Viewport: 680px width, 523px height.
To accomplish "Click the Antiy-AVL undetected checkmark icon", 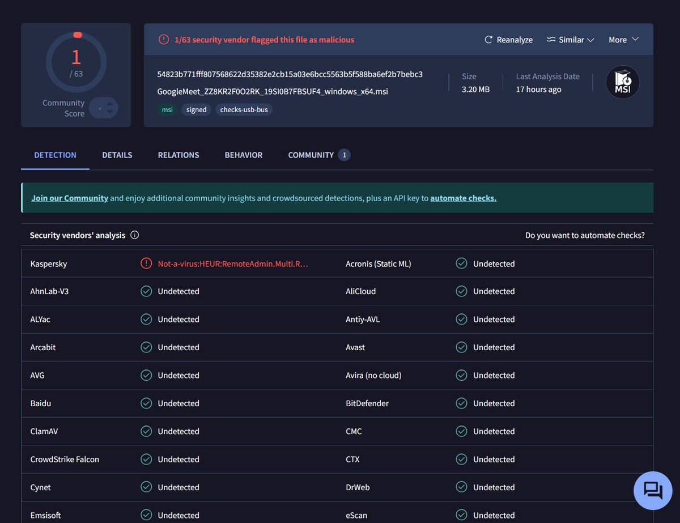I will [462, 319].
